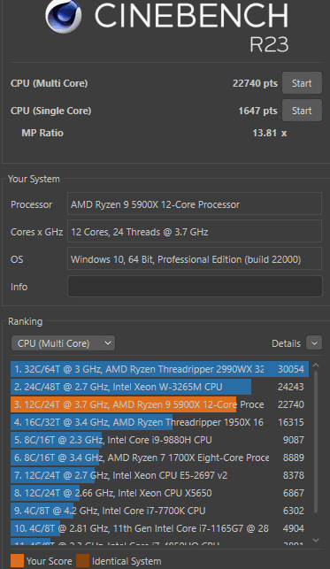Click the ranking list vertical scrollbar
Image resolution: width=330 pixels, height=569 pixels.
tap(316, 442)
